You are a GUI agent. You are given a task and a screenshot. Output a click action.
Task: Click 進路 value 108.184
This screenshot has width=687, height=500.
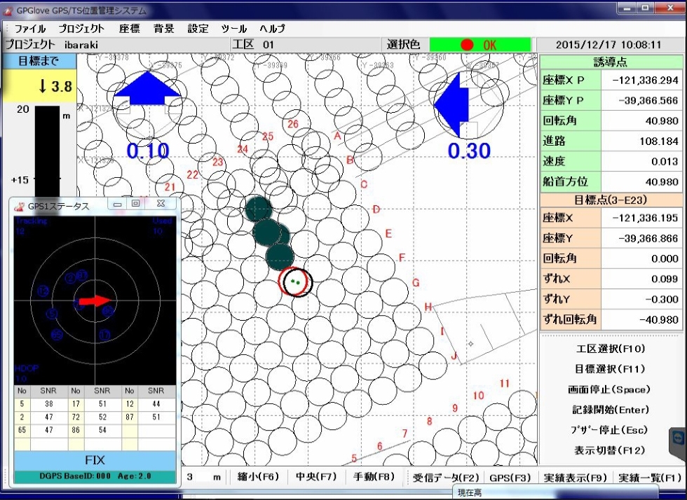click(x=642, y=141)
